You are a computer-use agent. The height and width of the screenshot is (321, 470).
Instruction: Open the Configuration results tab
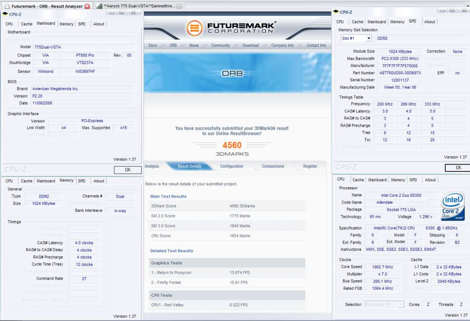pos(232,166)
